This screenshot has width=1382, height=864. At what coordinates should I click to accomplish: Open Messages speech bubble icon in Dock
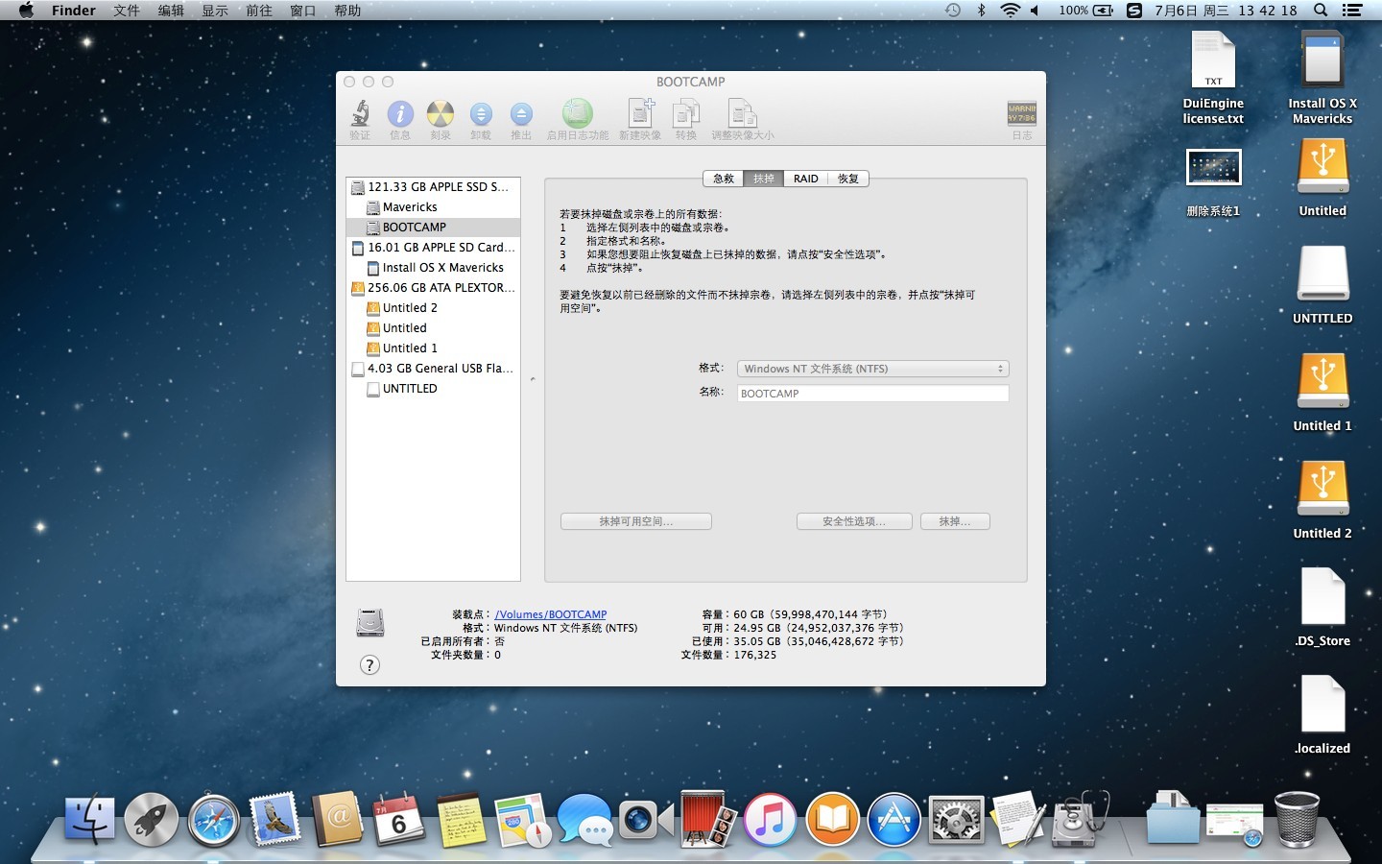584,820
